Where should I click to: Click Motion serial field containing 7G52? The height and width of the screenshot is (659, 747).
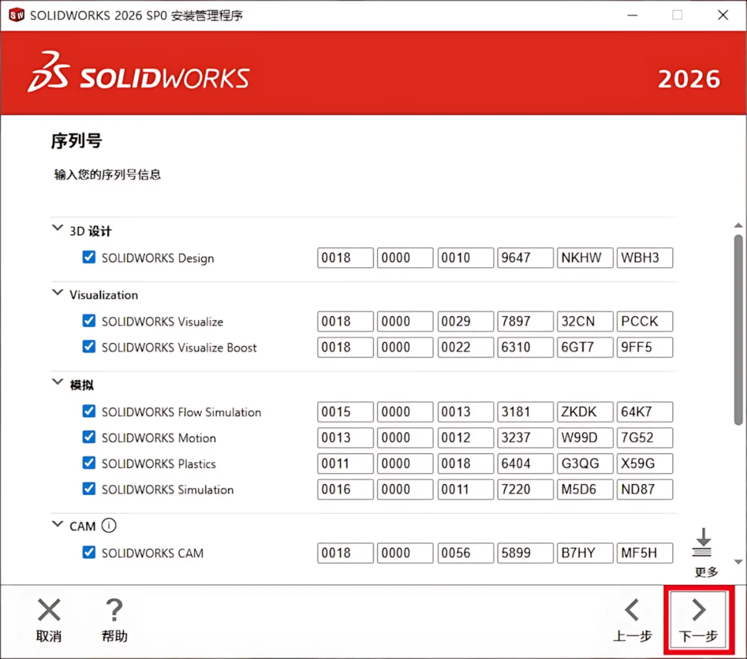coord(645,438)
